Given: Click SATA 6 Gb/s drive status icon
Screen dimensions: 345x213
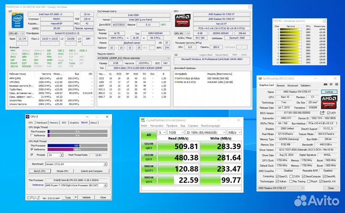Looking at the screenshot, I should (175, 78).
